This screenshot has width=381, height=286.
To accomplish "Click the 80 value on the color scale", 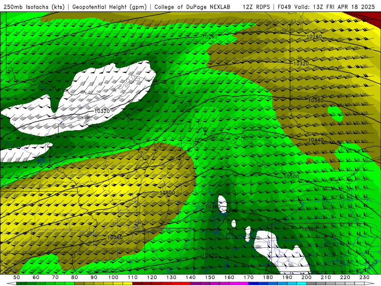I will [x=75, y=277].
